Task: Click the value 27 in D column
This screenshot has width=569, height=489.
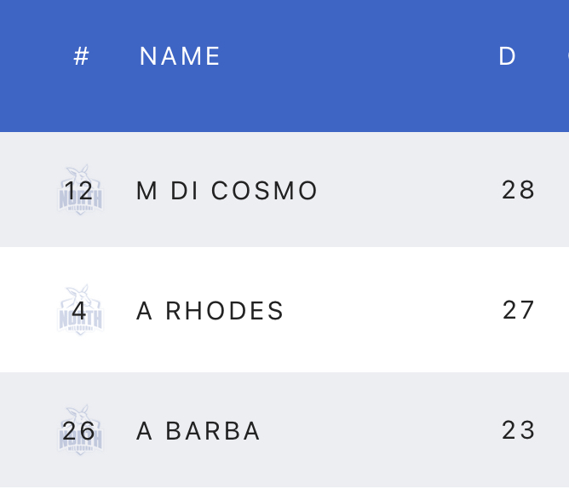Action: (518, 310)
